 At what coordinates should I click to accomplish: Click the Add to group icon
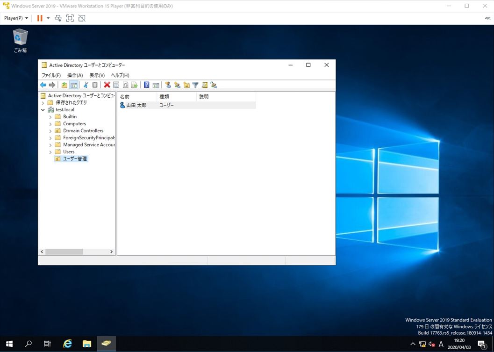tap(214, 85)
